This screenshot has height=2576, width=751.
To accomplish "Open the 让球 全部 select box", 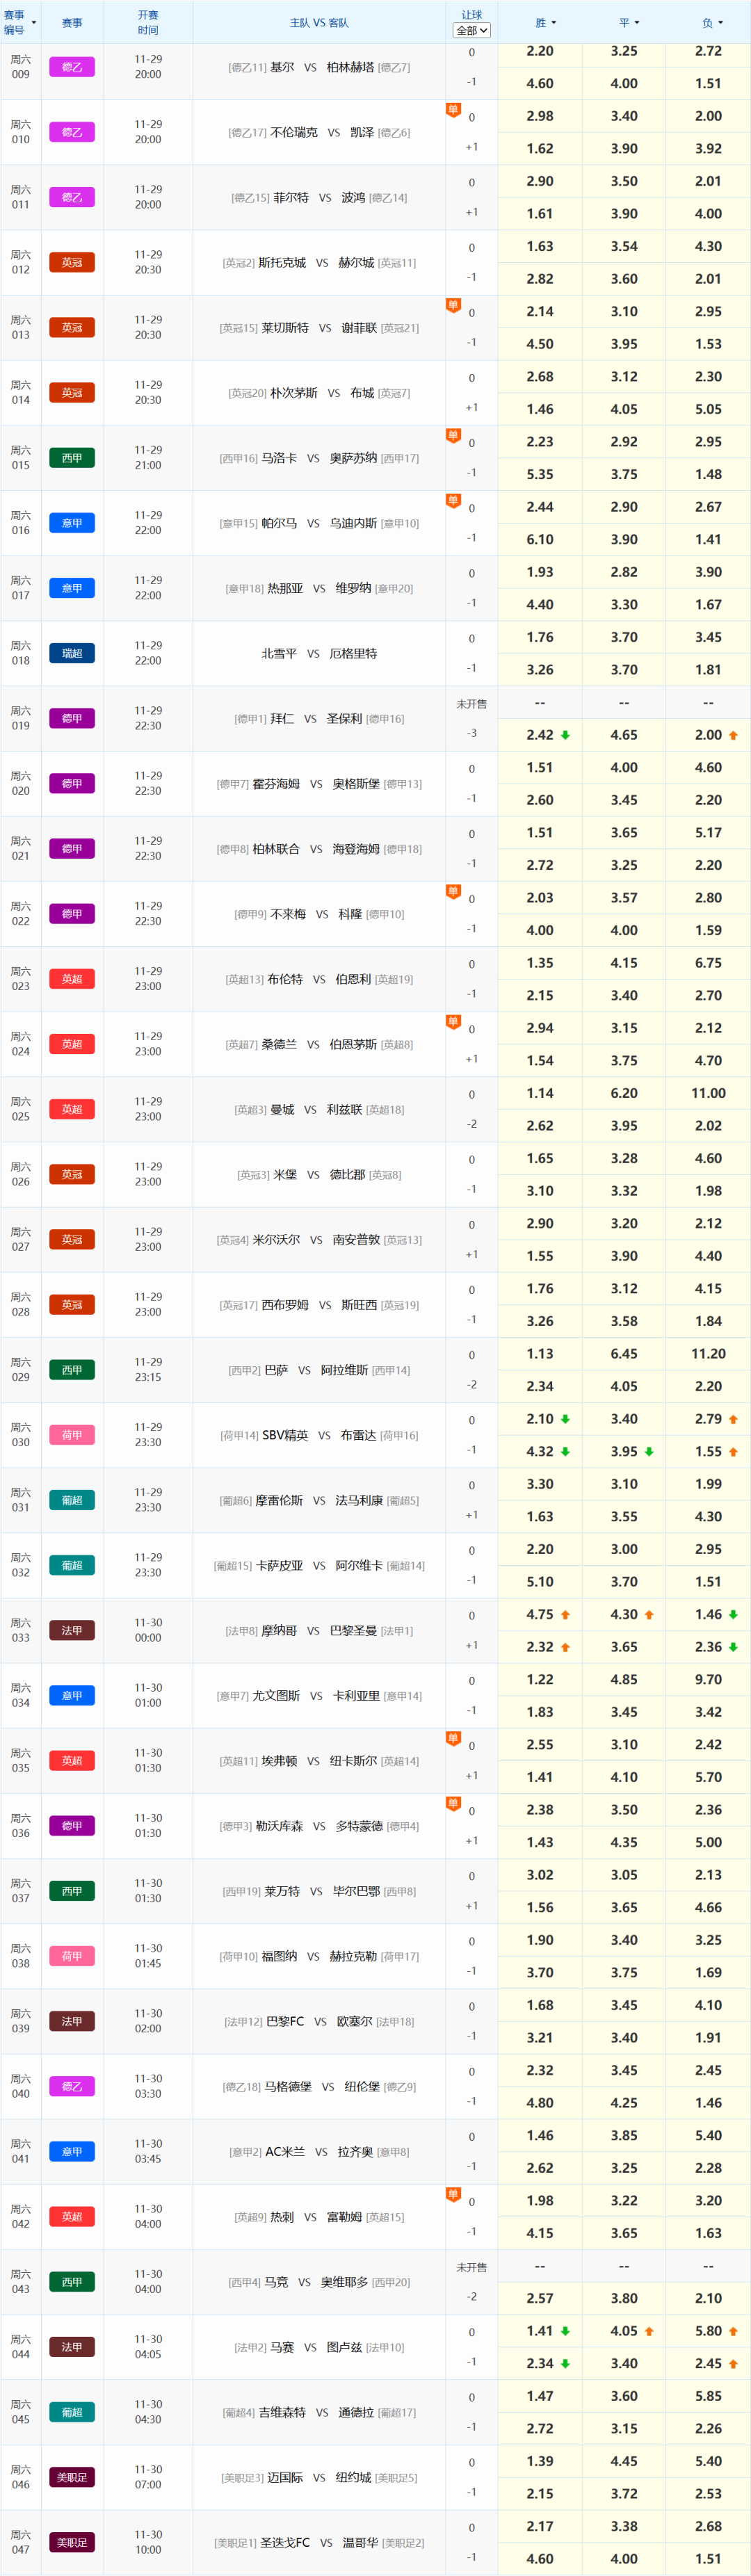I will 472,30.
